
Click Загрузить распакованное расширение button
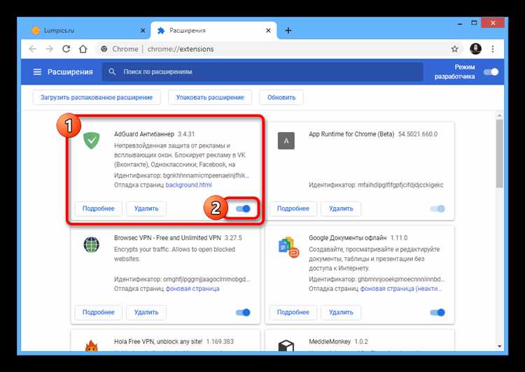[x=97, y=97]
